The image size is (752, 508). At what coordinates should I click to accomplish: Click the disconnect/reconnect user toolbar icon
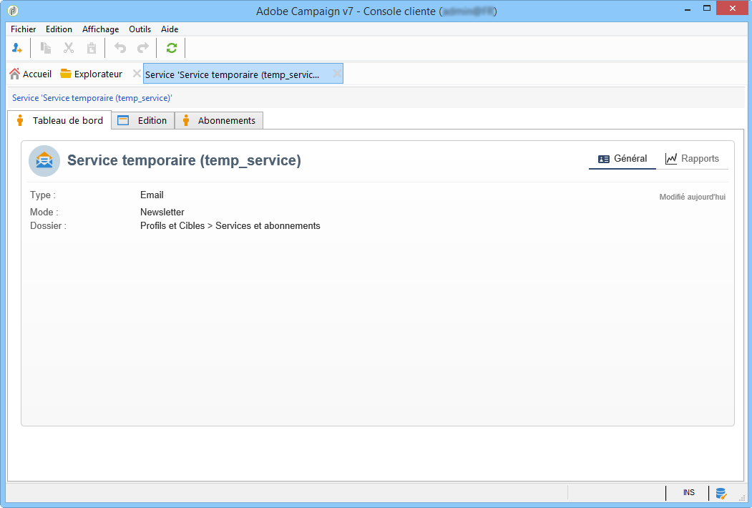coord(16,48)
